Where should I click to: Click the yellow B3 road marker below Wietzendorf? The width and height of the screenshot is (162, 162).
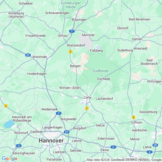click(71, 52)
